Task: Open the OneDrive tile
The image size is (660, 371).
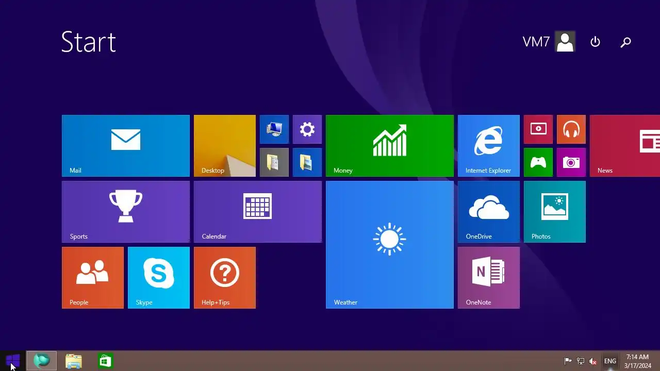Action: (x=489, y=212)
